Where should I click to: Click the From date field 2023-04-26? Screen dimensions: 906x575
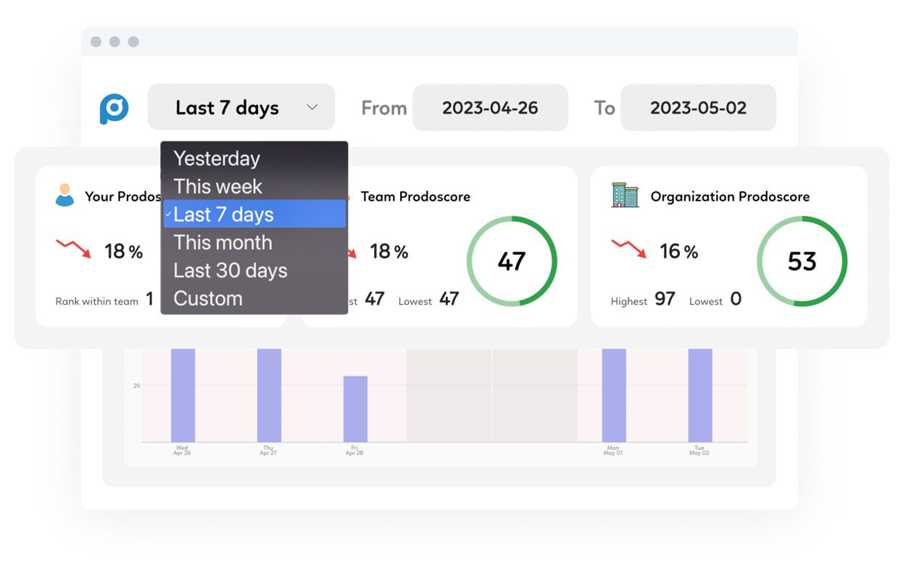tap(490, 108)
